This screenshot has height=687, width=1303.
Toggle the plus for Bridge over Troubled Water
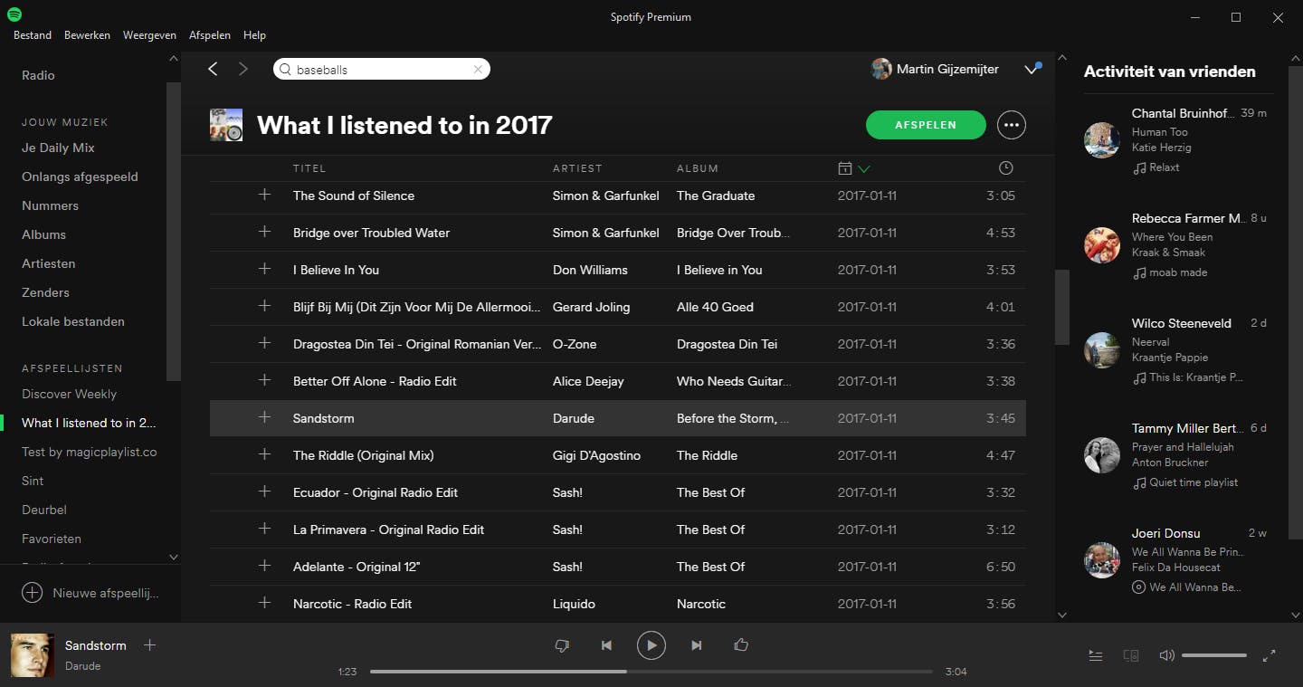264,232
